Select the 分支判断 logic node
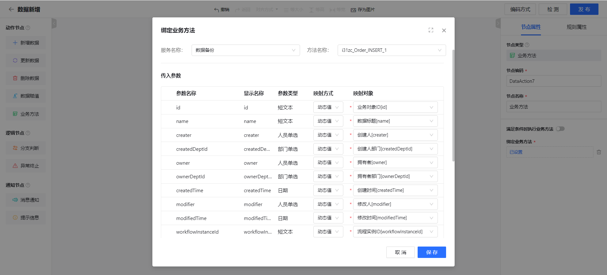The height and width of the screenshot is (275, 607). (x=26, y=148)
